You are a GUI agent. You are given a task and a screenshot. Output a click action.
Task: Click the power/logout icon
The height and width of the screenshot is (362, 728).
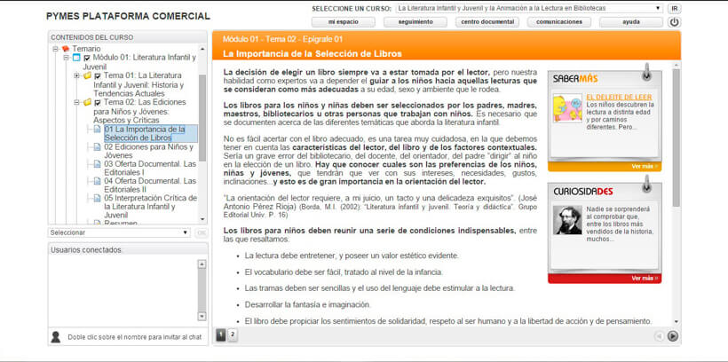[x=674, y=22]
